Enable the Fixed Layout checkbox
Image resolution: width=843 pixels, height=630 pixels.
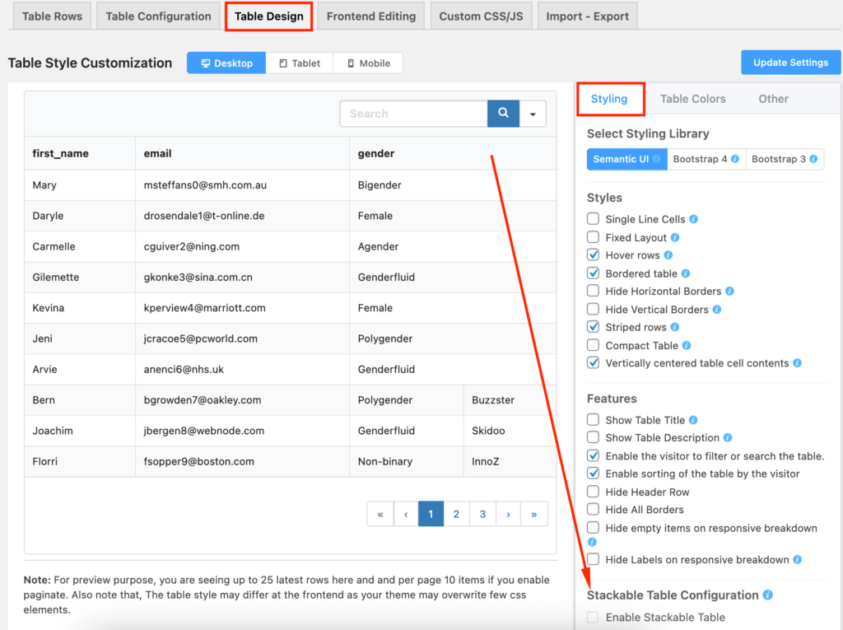593,236
